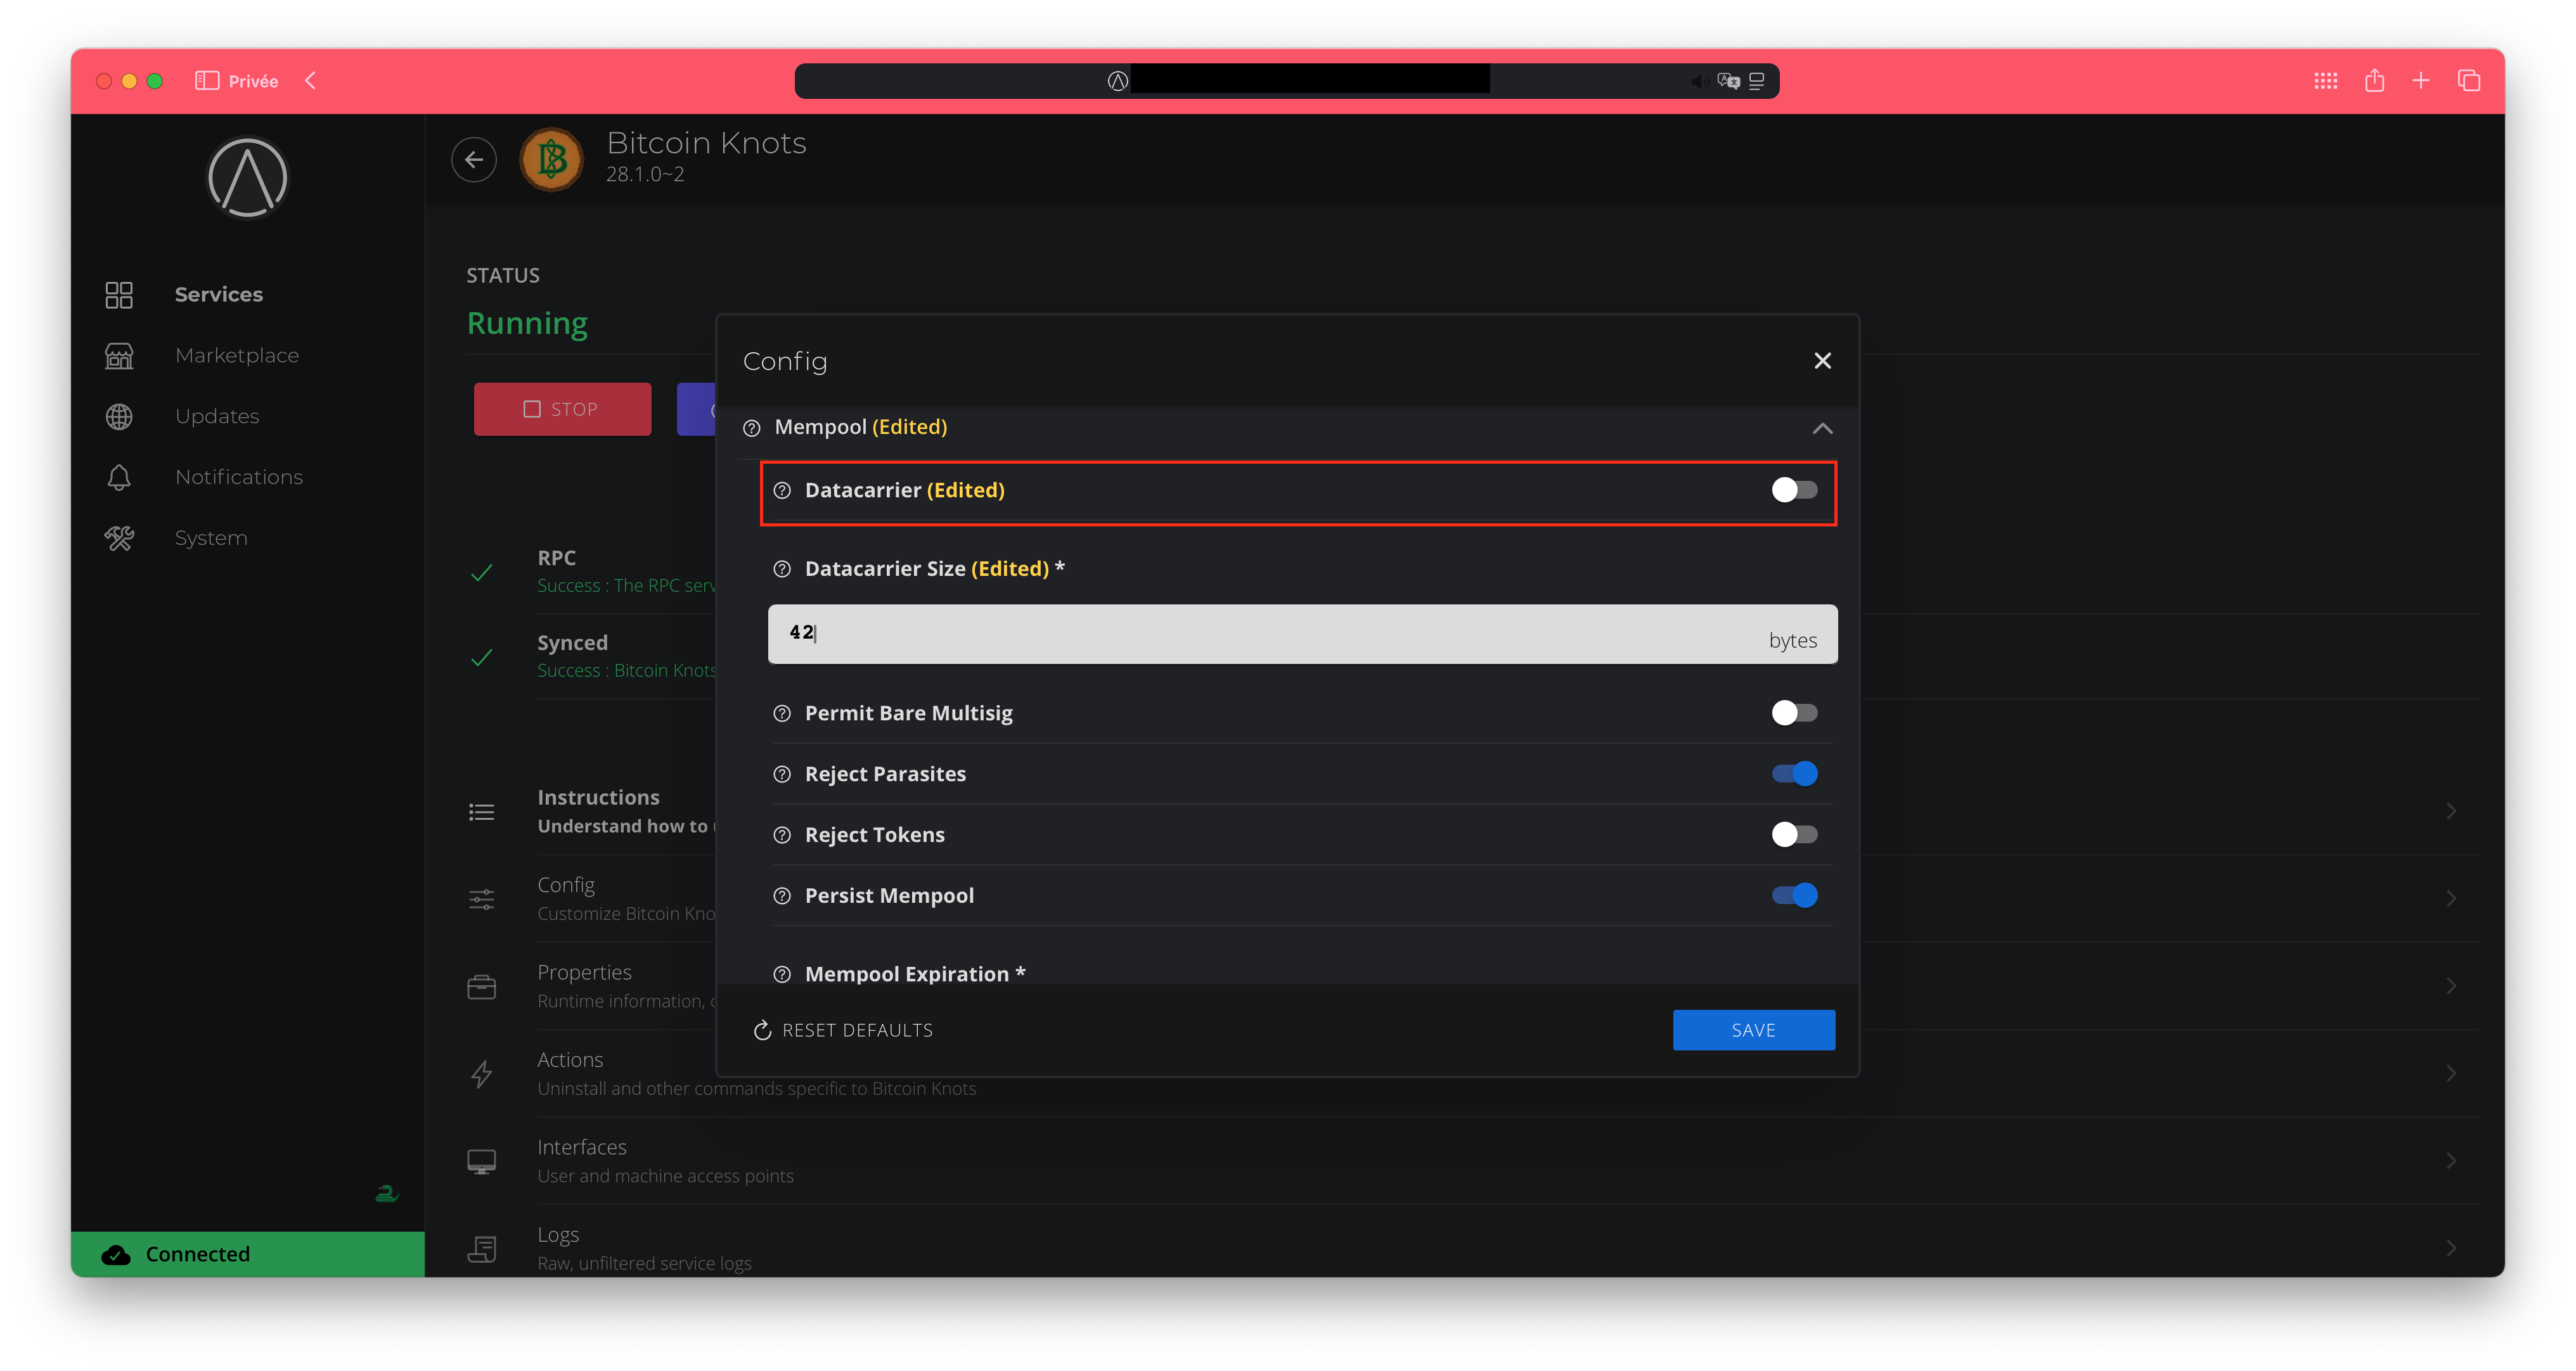This screenshot has height=1371, width=2576.
Task: Click the green snake icon above Connected
Action: pos(387,1193)
